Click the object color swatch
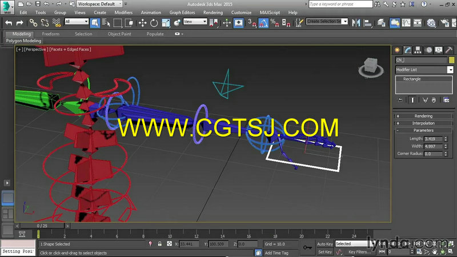The image size is (457, 257). click(x=451, y=60)
